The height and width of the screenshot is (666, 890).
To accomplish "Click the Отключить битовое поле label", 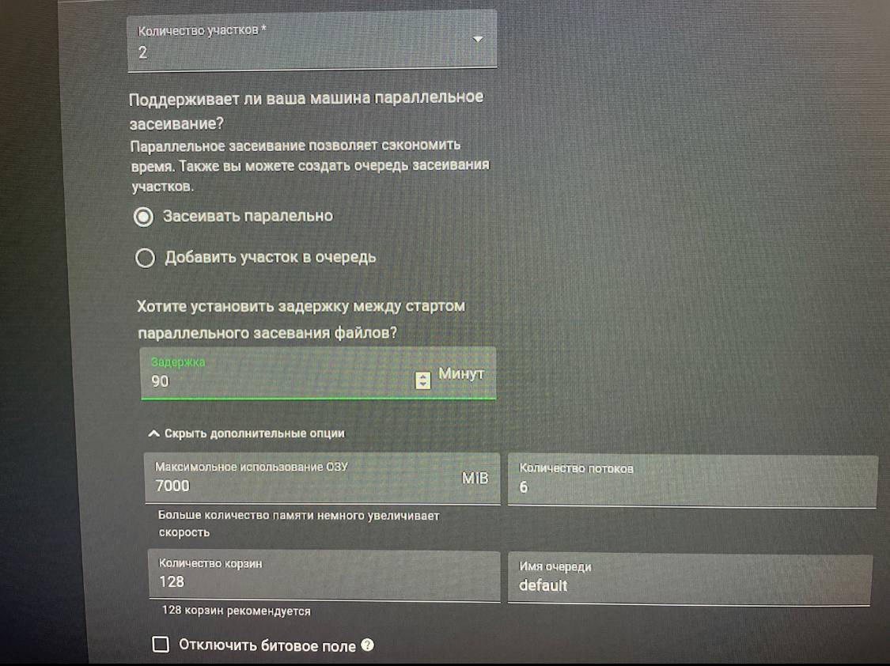I will (267, 645).
